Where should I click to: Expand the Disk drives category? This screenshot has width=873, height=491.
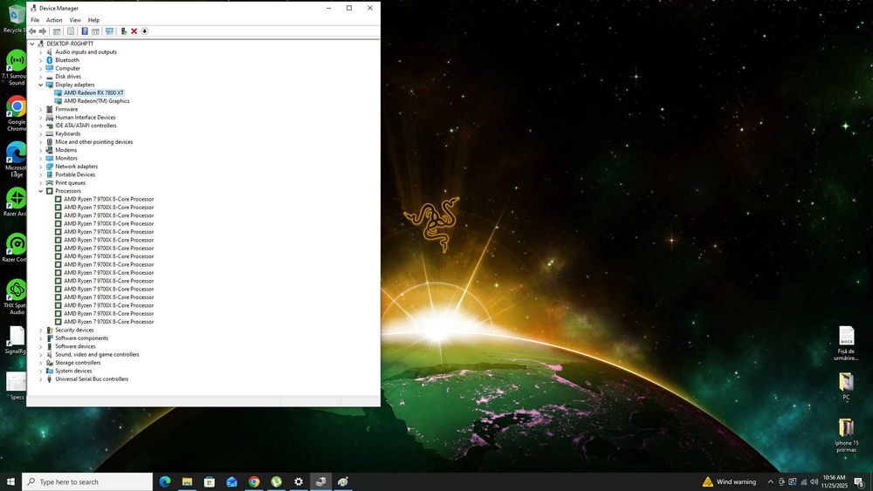pyautogui.click(x=41, y=77)
